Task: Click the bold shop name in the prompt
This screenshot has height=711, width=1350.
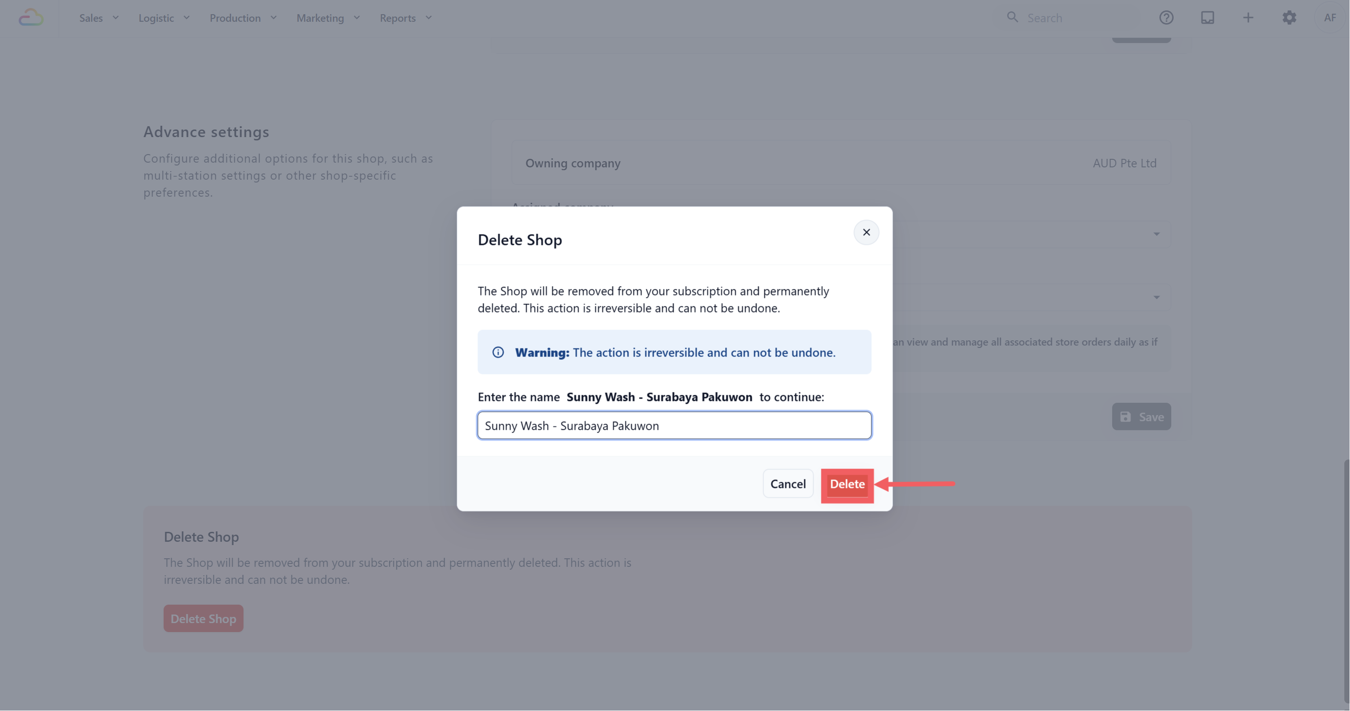Action: pyautogui.click(x=659, y=397)
